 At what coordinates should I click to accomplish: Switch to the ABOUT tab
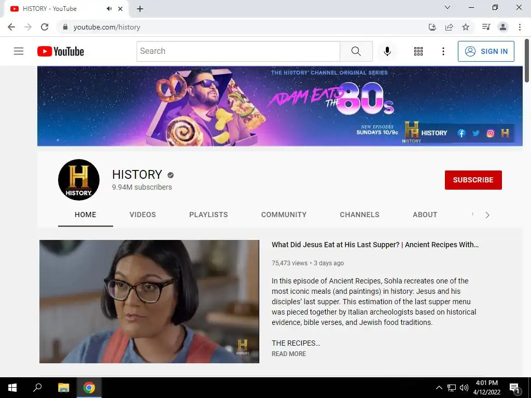click(x=425, y=215)
